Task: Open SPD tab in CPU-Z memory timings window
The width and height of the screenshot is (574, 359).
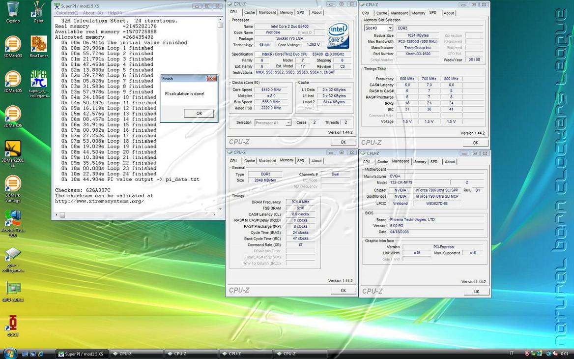Action: 301,161
